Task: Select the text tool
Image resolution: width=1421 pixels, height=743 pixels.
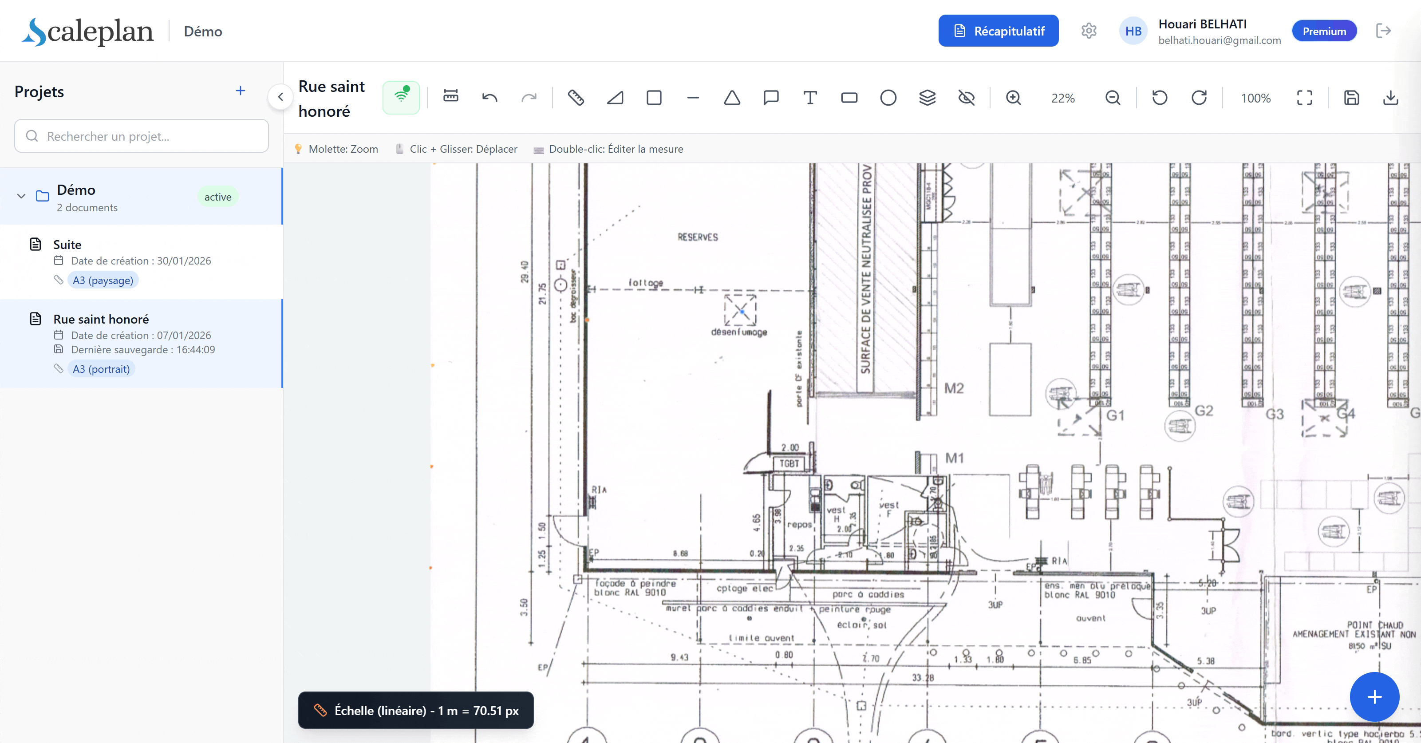Action: point(810,98)
